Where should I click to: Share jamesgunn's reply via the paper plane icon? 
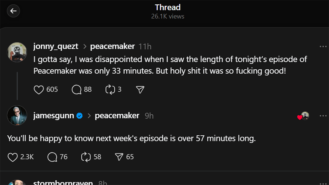pyautogui.click(x=119, y=157)
